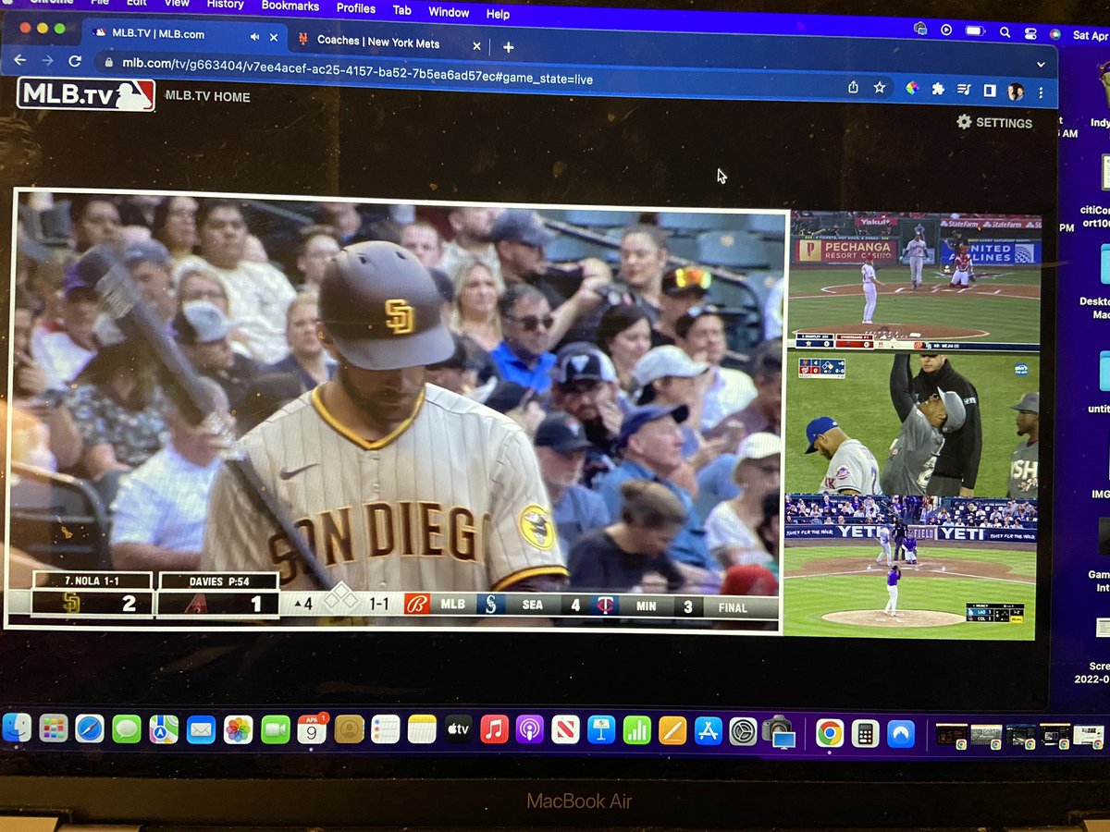Open Control Center in the menu bar
The image size is (1110, 832).
pyautogui.click(x=1030, y=33)
